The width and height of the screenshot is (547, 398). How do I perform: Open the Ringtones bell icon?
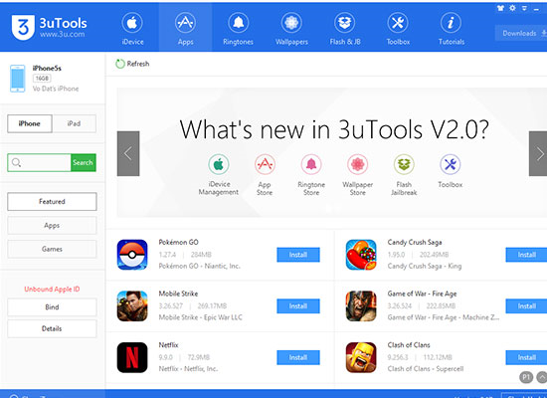click(239, 23)
